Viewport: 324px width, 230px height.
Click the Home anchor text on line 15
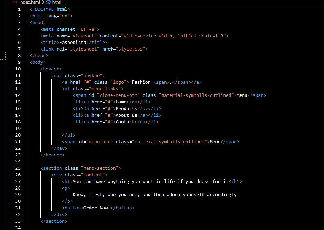(121, 102)
